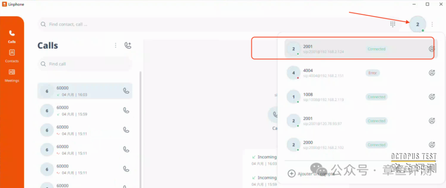
Task: Click the Find call search field
Action: pos(85,64)
